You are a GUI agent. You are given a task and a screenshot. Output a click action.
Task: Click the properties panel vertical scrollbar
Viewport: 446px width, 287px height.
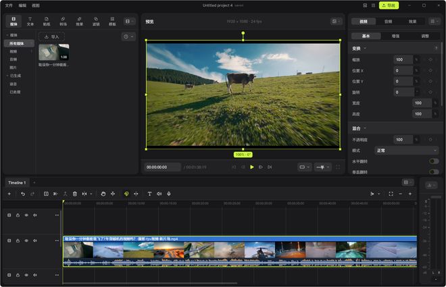click(x=441, y=74)
